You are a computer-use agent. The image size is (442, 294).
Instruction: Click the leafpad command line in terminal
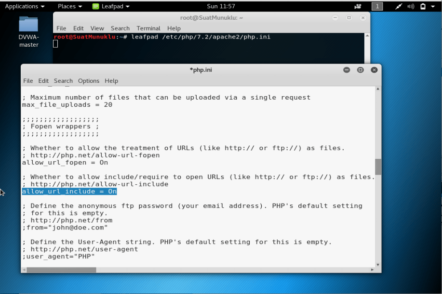click(x=162, y=37)
